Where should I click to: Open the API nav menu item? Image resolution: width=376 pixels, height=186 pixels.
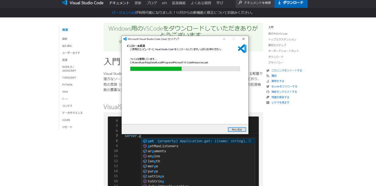coord(164,3)
